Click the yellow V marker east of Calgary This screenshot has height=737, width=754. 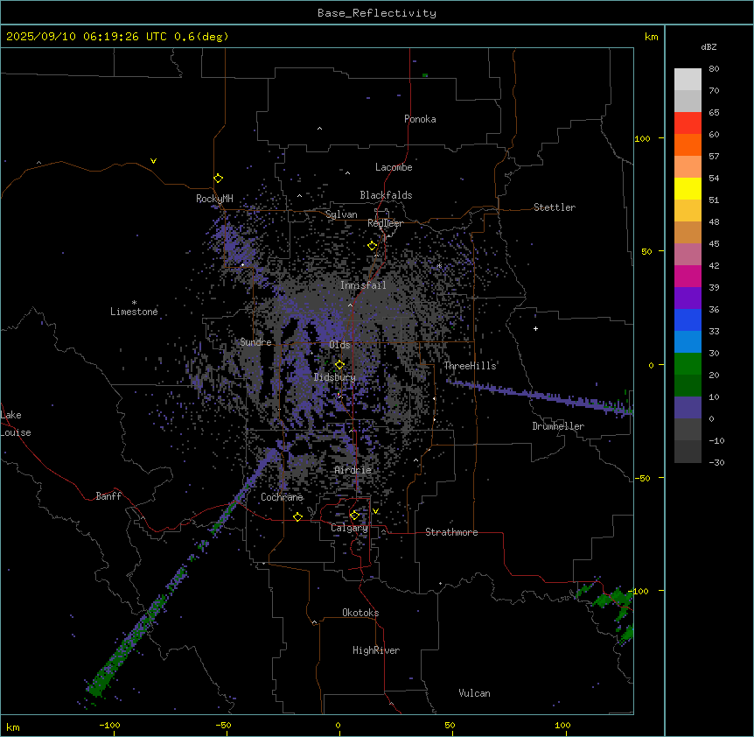(x=375, y=511)
